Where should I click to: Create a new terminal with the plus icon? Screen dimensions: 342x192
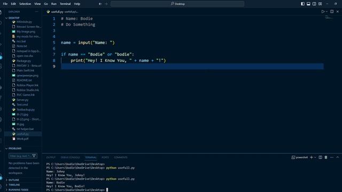click(x=312, y=157)
